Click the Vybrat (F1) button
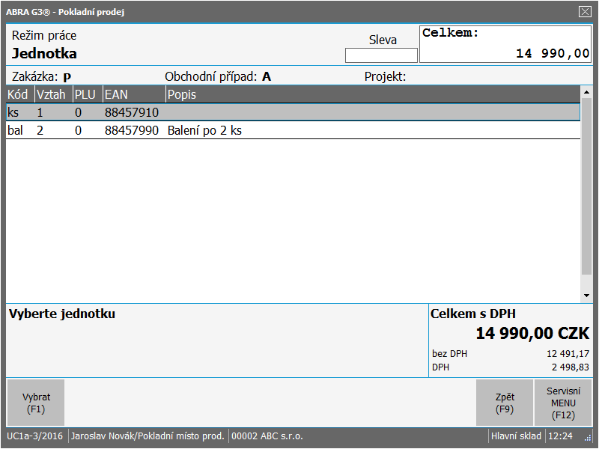 (36, 403)
